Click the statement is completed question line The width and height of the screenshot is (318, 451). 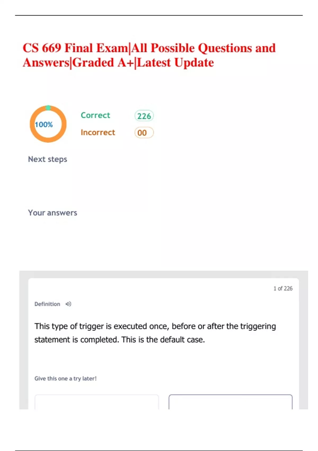pos(120,340)
